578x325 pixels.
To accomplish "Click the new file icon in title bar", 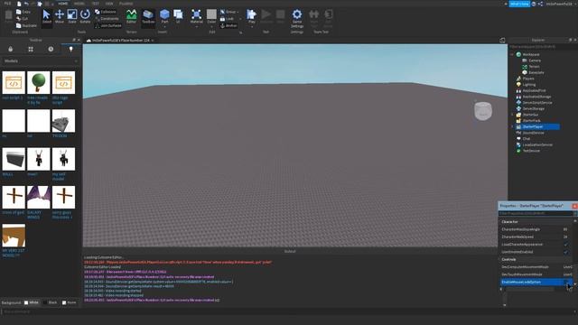I will coord(19,4).
